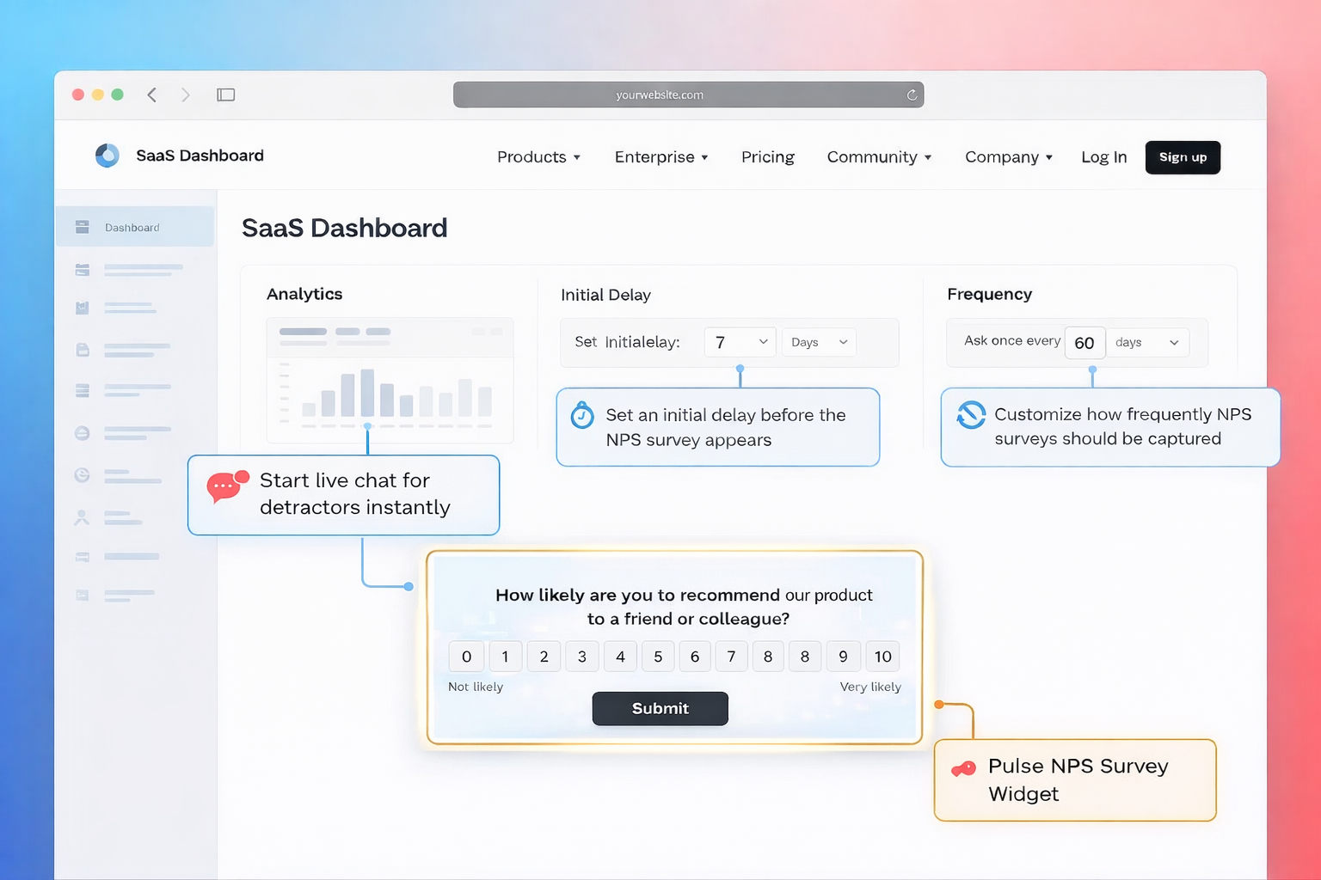
Task: Click the frequency refresh cycle icon
Action: (971, 415)
